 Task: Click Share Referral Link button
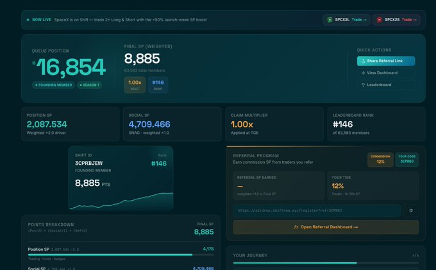[x=386, y=61]
